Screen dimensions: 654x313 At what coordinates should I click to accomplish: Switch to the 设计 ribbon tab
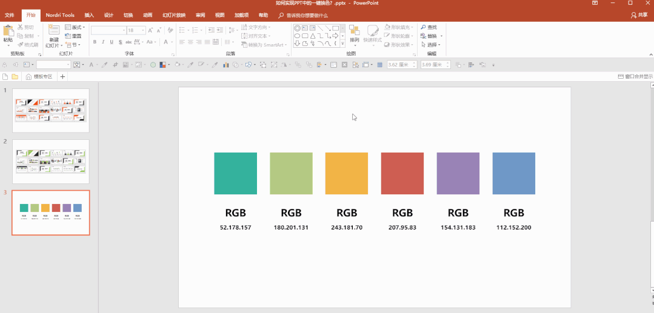[108, 15]
